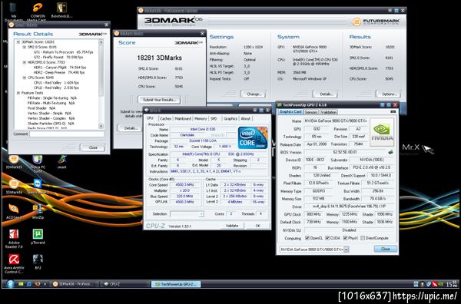Click the green quick launch icon in taskbar
This screenshot has width=461, height=304.
(21, 284)
